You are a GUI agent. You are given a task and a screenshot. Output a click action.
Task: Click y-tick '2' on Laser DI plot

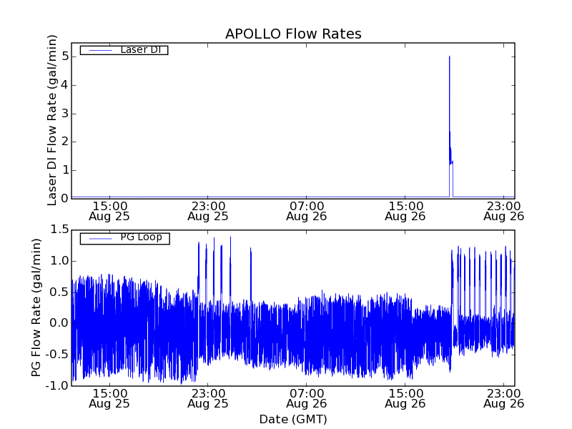[65, 142]
